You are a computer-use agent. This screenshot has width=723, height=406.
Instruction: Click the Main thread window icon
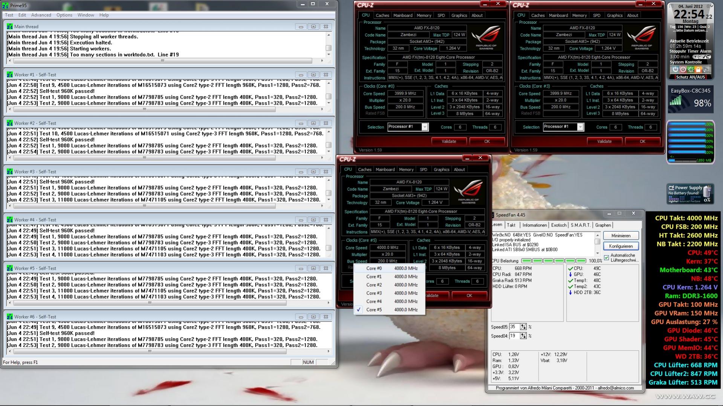click(9, 26)
